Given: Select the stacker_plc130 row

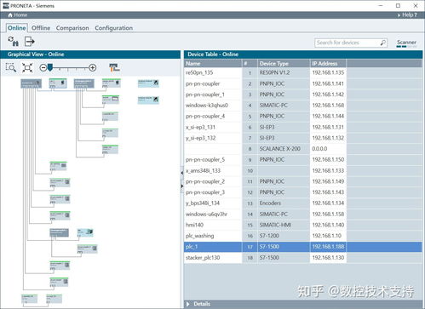Looking at the screenshot, I should [x=303, y=258].
